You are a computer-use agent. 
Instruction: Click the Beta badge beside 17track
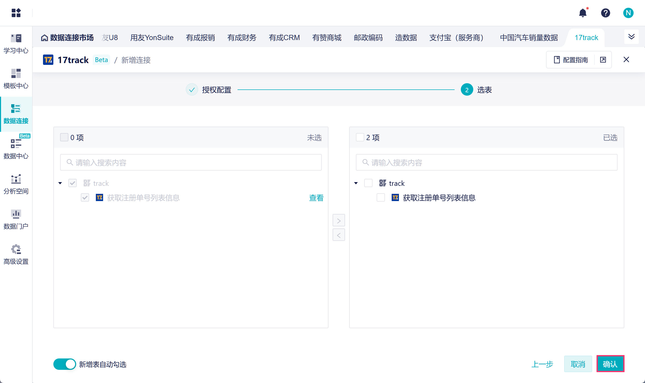point(102,60)
